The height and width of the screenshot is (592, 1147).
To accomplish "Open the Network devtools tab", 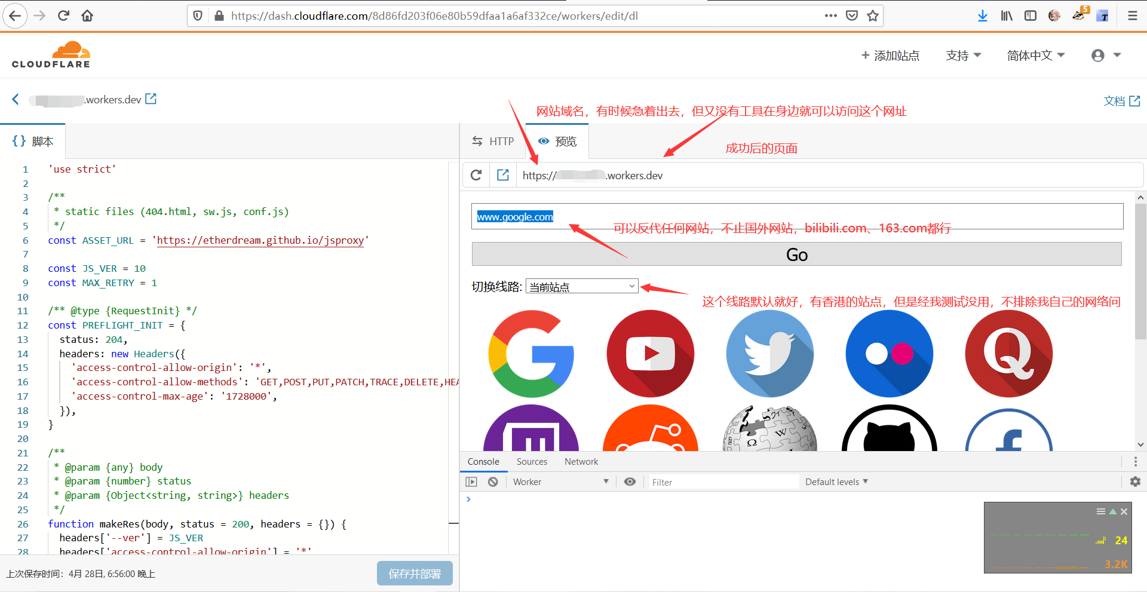I will pyautogui.click(x=581, y=461).
